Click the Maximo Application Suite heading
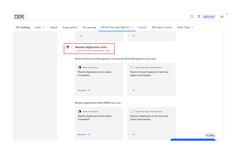The image size is (236, 146). [x=91, y=47]
